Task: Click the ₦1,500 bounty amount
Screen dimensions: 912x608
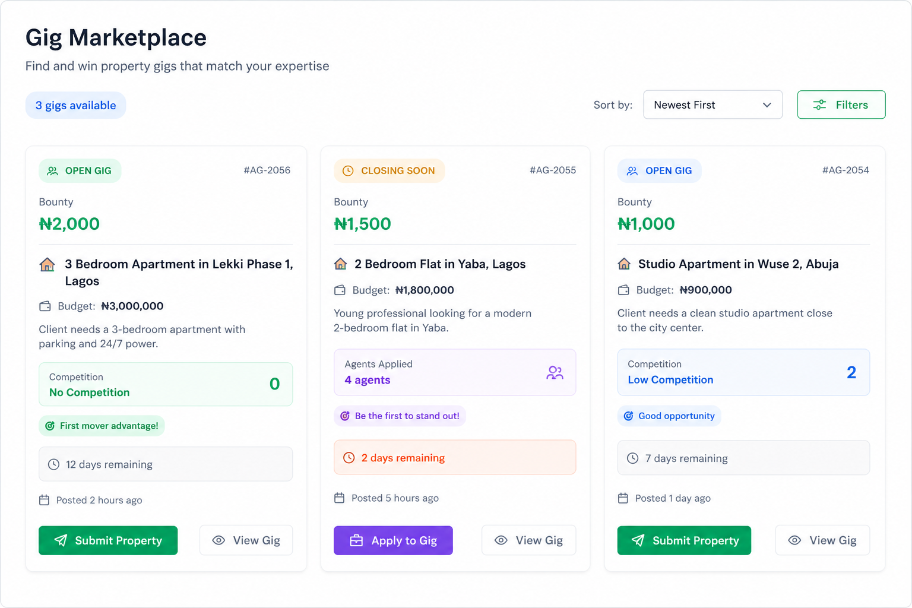Action: [362, 224]
